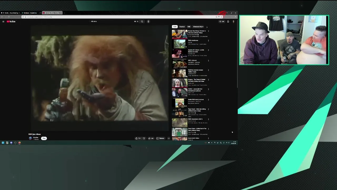Open options menu for Snow Patrol video
Viewport: 337px width, 190px height.
[208, 129]
